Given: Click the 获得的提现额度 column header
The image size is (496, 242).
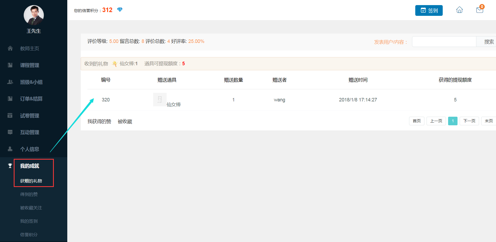Looking at the screenshot, I should 455,80.
